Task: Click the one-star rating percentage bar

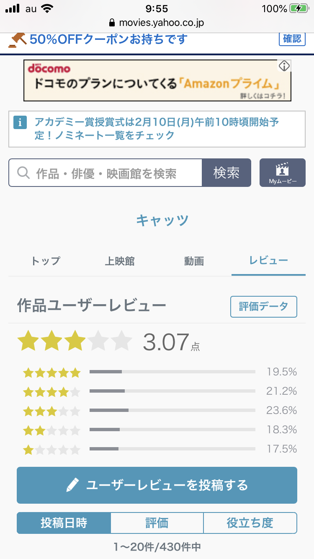Action: click(172, 449)
